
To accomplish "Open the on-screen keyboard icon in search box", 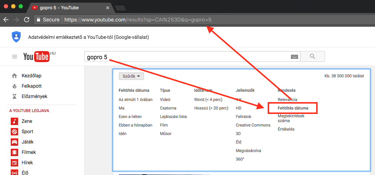I will (294, 57).
